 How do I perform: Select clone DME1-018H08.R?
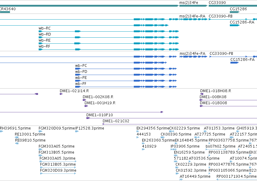point(216,91)
